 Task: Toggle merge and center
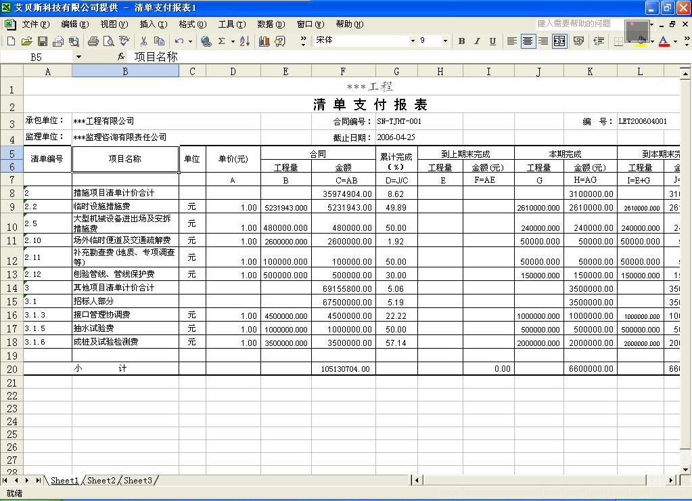tap(559, 41)
